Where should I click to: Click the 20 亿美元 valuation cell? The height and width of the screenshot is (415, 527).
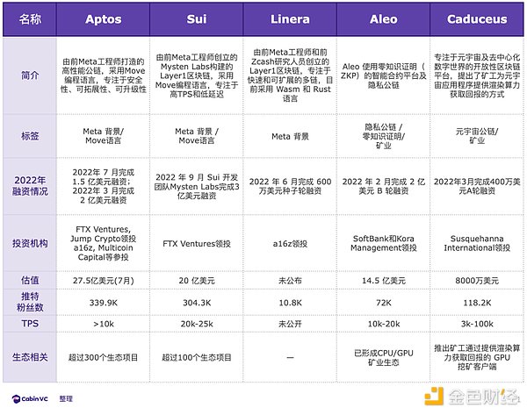tap(197, 281)
